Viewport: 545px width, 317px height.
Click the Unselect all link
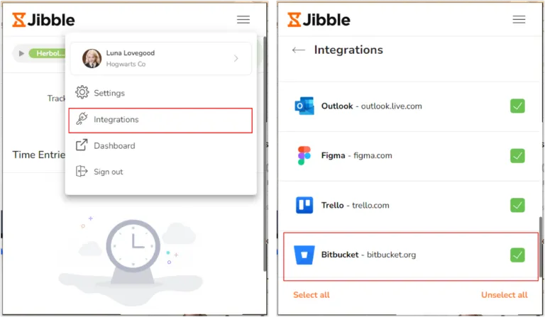tap(505, 295)
